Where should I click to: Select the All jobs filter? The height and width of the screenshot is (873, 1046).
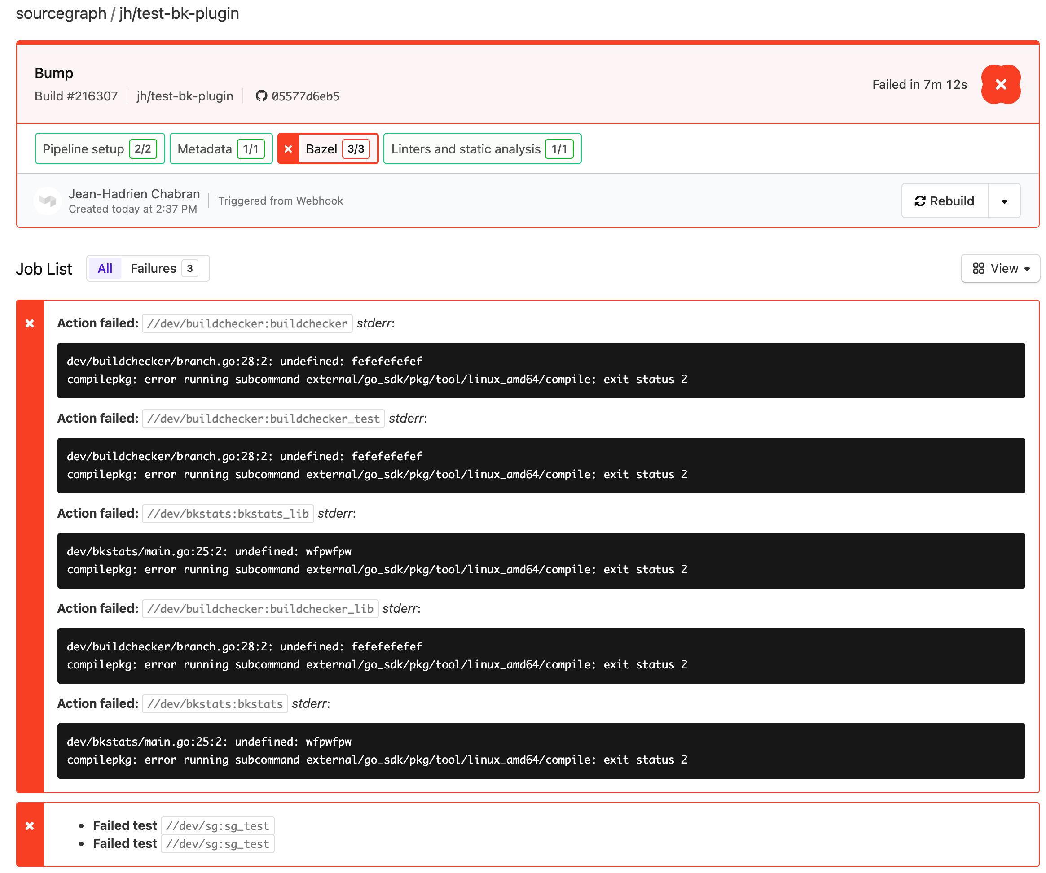click(105, 269)
